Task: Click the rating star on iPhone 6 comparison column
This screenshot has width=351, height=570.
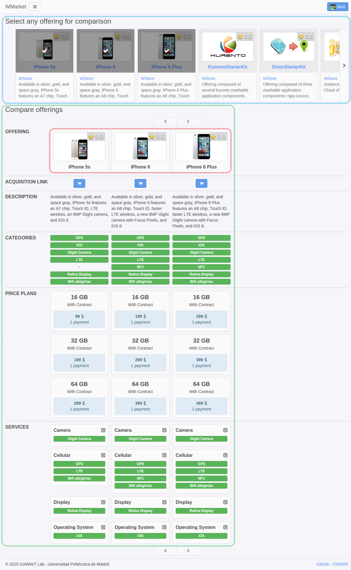Action: coord(152,137)
